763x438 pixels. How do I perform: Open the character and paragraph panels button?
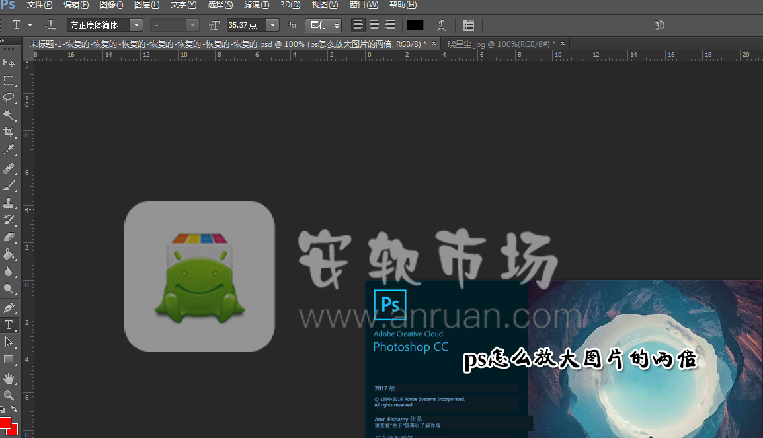469,25
